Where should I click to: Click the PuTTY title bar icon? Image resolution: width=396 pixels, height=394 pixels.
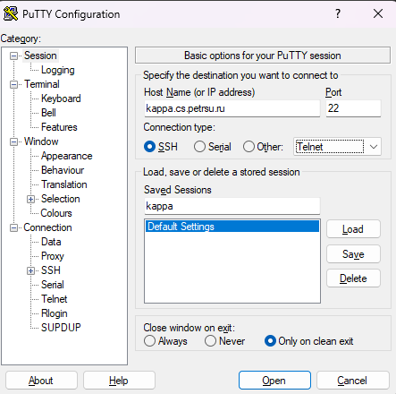11,13
